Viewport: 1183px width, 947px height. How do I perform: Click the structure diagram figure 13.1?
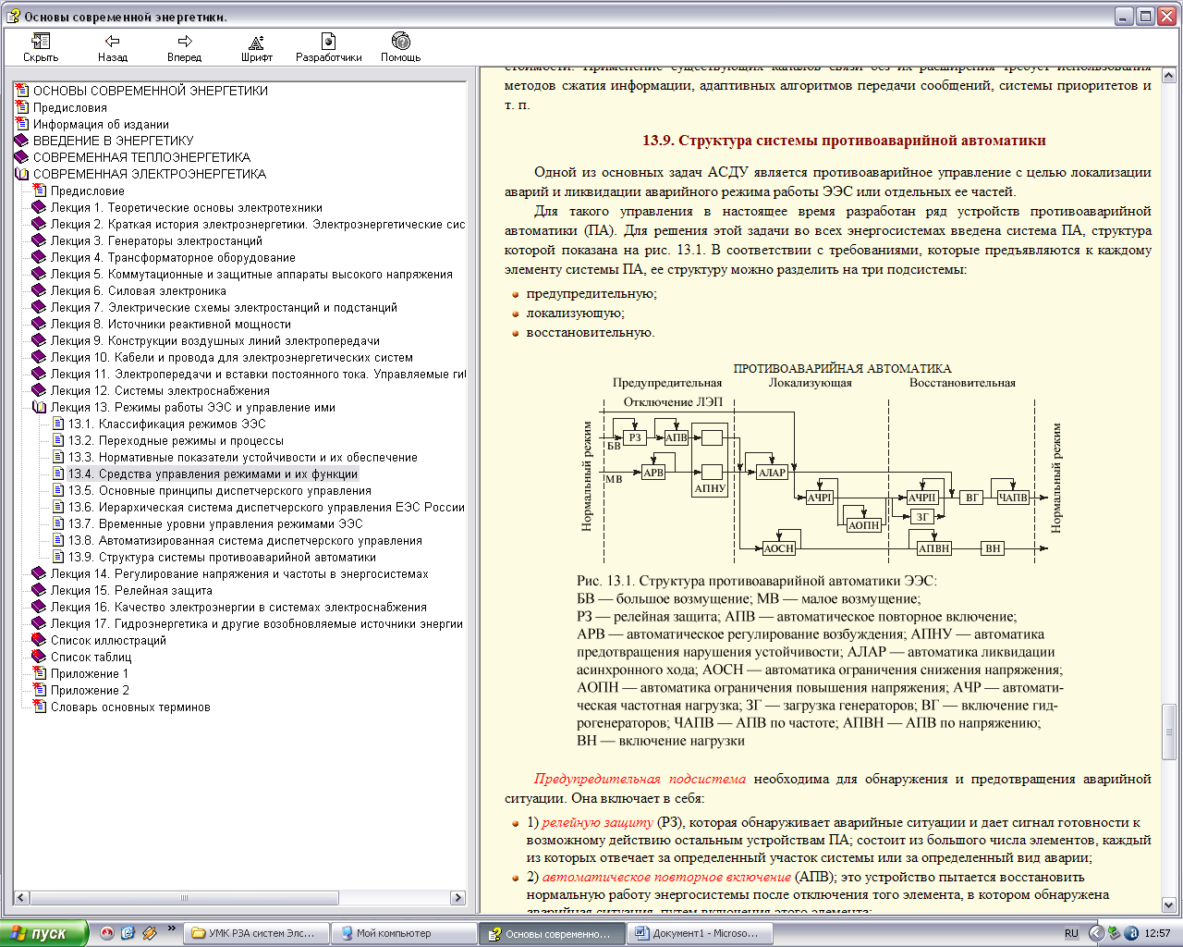click(x=821, y=462)
